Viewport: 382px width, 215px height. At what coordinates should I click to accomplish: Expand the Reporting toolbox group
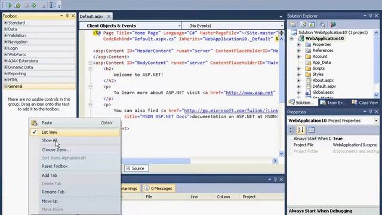[6, 73]
